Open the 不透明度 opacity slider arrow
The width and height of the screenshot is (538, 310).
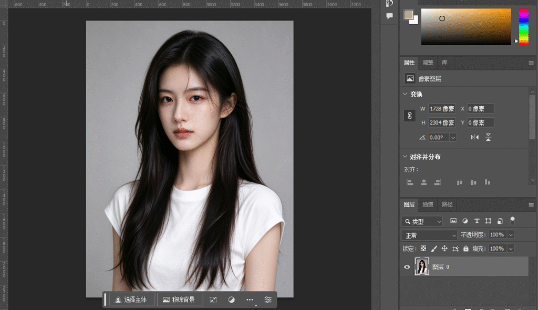511,235
